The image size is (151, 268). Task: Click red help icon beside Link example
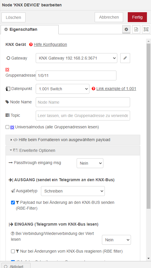tap(94, 89)
